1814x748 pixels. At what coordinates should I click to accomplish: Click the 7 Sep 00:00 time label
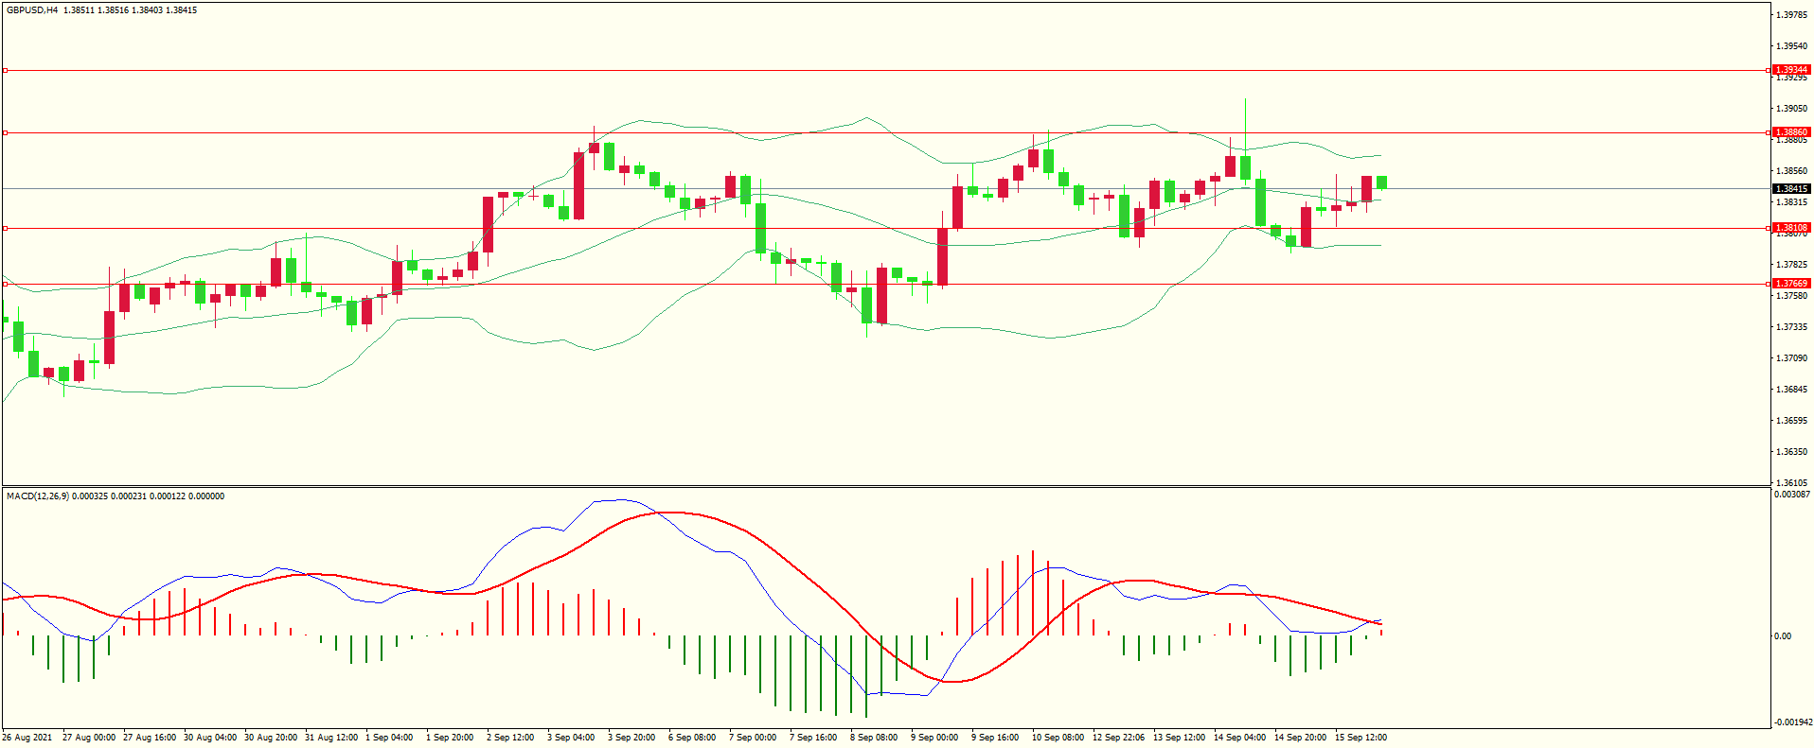[753, 738]
